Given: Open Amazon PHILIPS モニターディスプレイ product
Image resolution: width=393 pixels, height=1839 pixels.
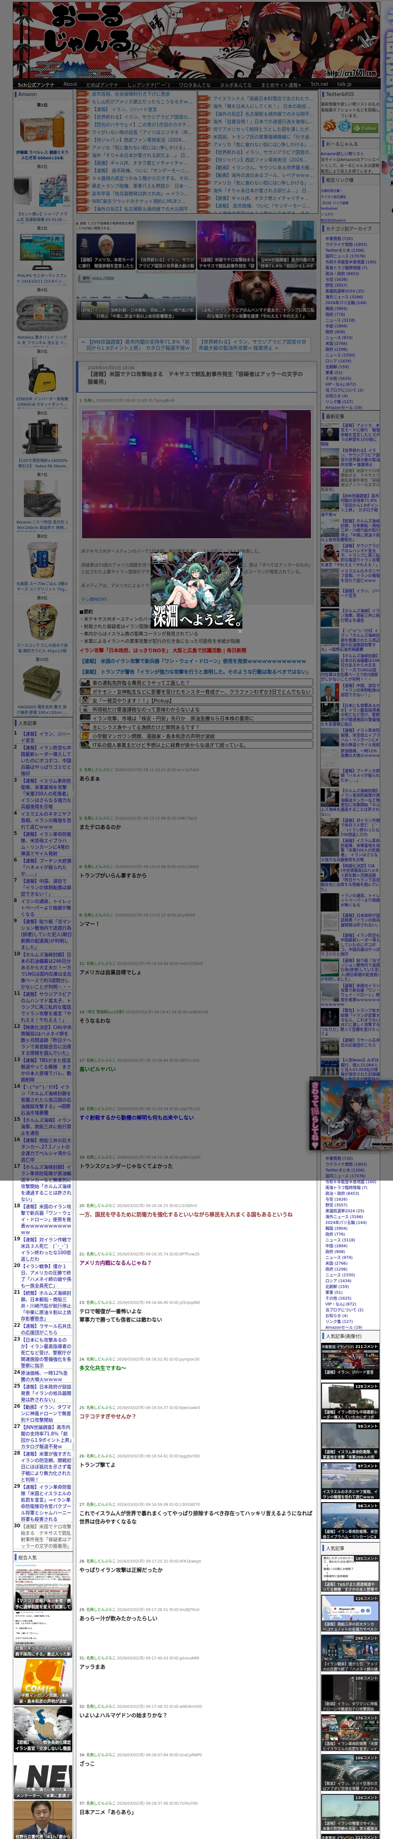Looking at the screenshot, I should tap(42, 256).
